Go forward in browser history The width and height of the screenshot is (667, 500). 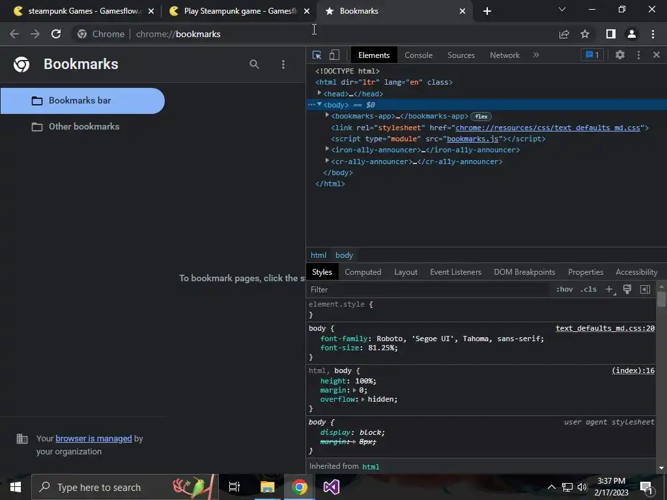pos(35,34)
